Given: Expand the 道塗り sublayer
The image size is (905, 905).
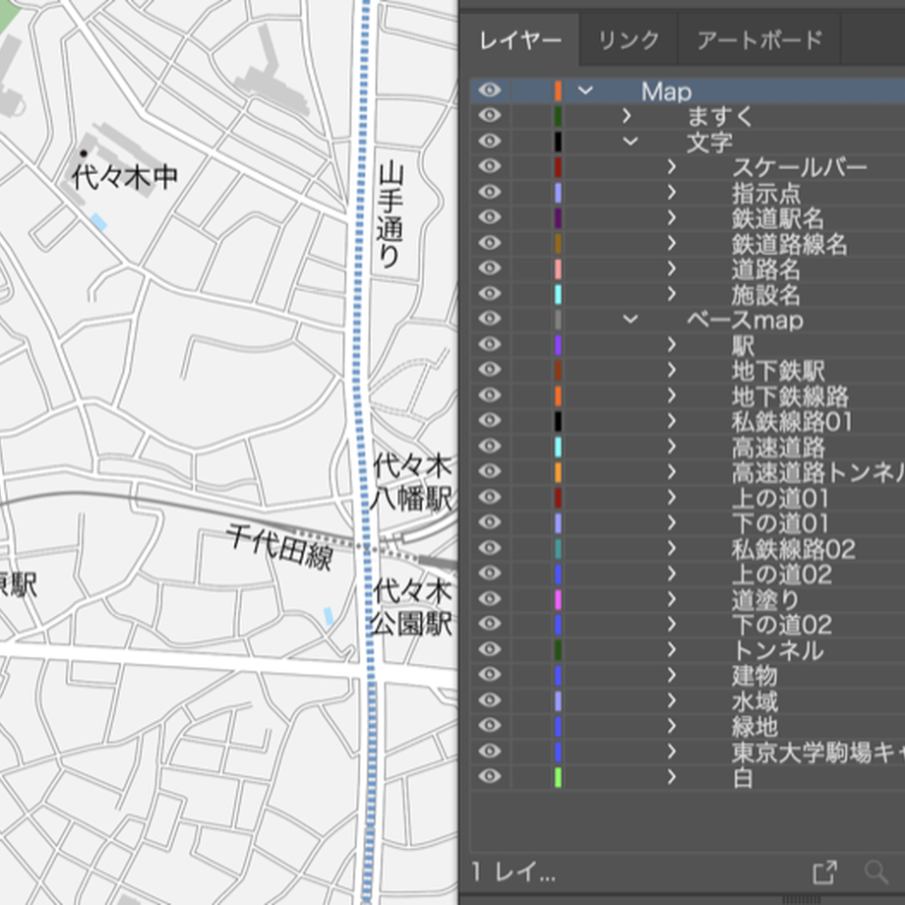Looking at the screenshot, I should click(x=671, y=598).
